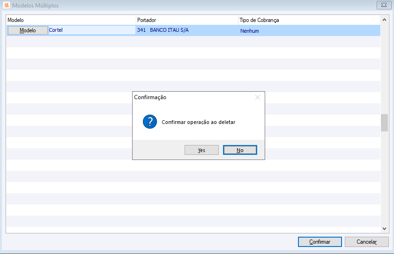Close the Confirmação dialog with X

click(258, 97)
